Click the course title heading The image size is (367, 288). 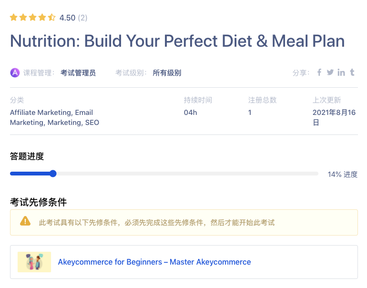tap(177, 41)
